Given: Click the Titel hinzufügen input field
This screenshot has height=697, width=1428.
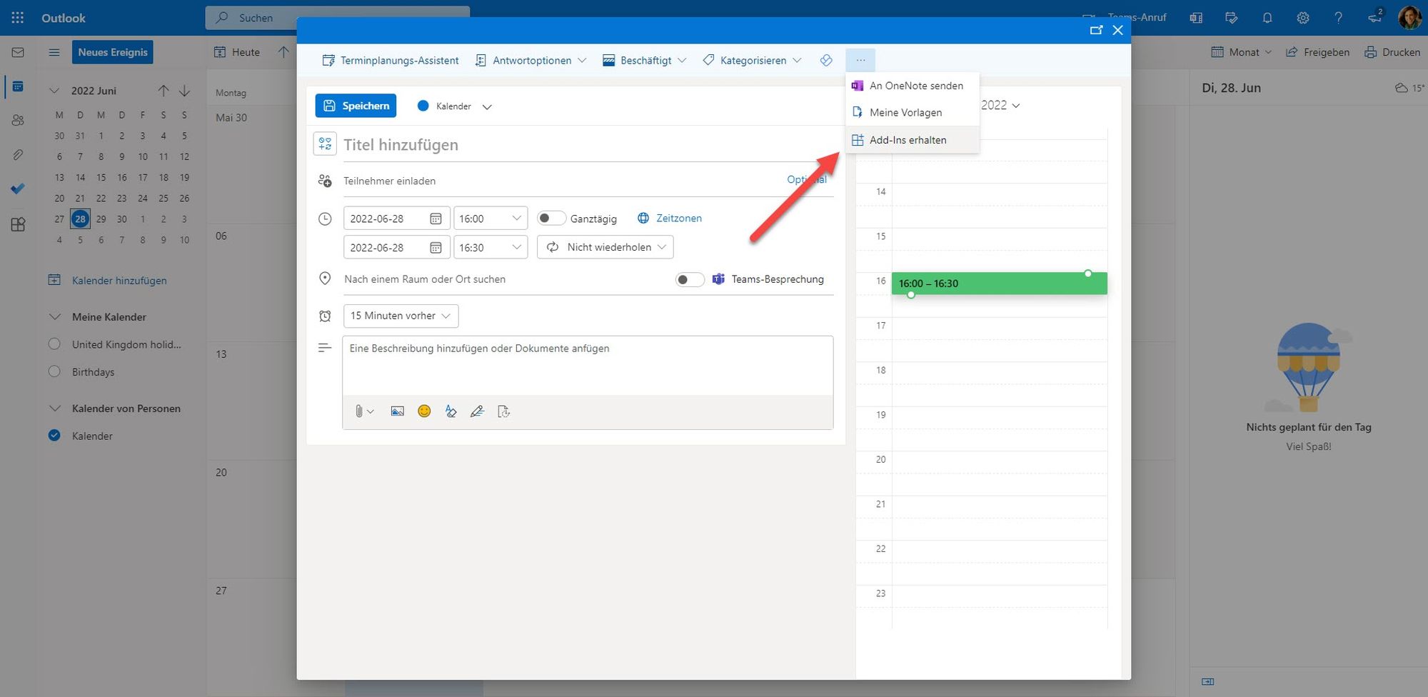Looking at the screenshot, I should 585,145.
